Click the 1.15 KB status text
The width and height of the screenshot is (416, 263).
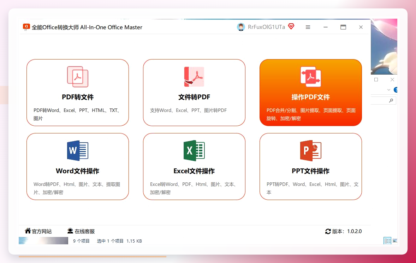(x=134, y=241)
